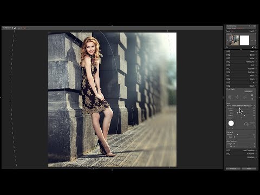This screenshot has height=195, width=260.
Task: Select the radial focus region icon
Action: coord(230,97)
